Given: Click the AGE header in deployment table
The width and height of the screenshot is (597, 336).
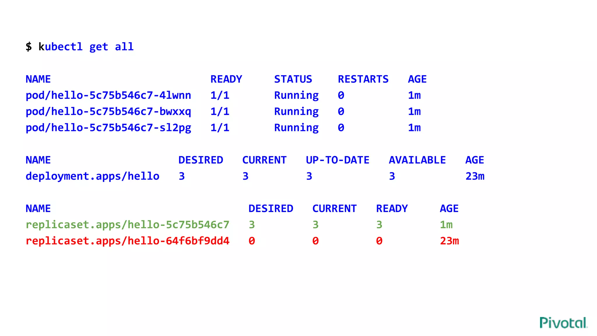Looking at the screenshot, I should pos(475,160).
